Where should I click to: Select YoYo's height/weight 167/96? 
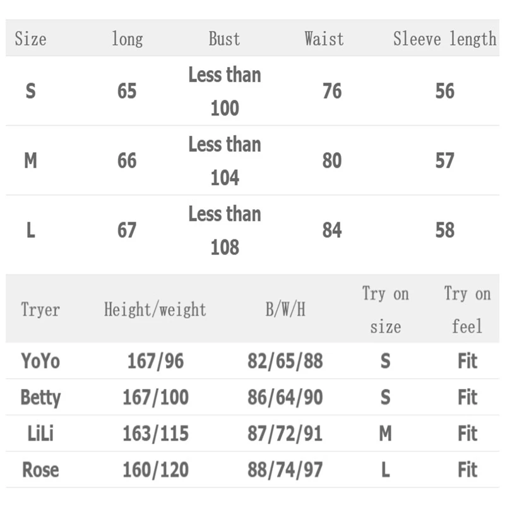pyautogui.click(x=155, y=361)
